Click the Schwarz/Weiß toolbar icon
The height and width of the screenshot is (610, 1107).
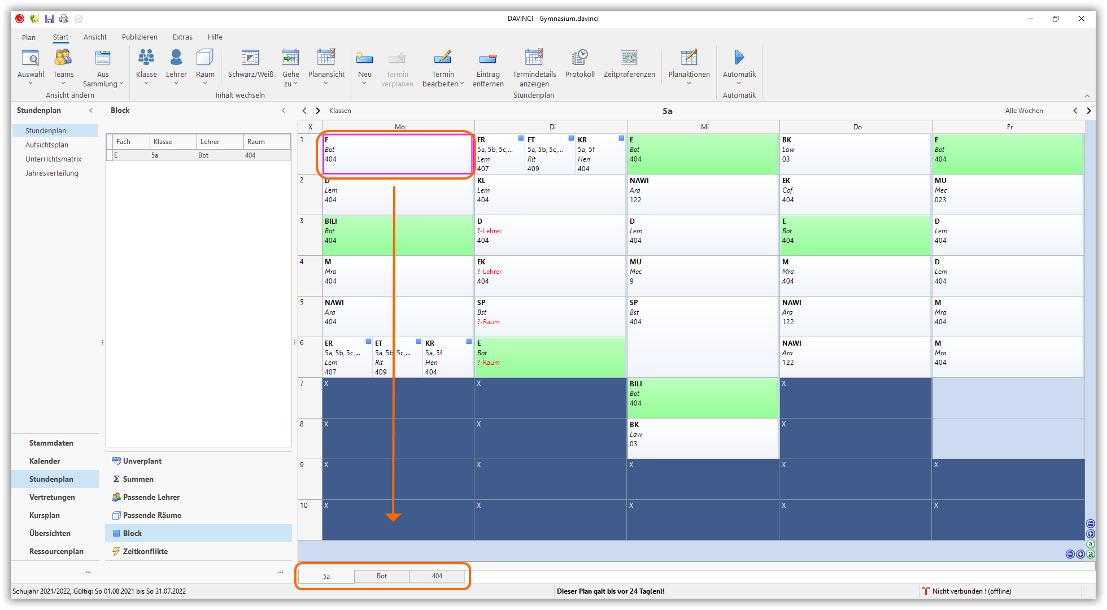[250, 58]
